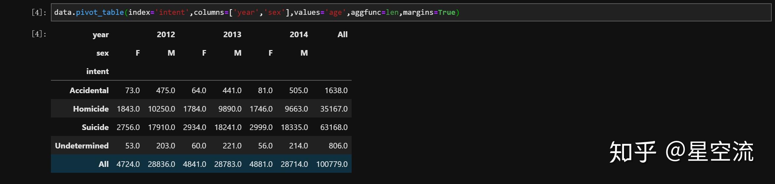Image resolution: width=775 pixels, height=184 pixels.
Task: Select the output prompt [4] label
Action: [39, 34]
